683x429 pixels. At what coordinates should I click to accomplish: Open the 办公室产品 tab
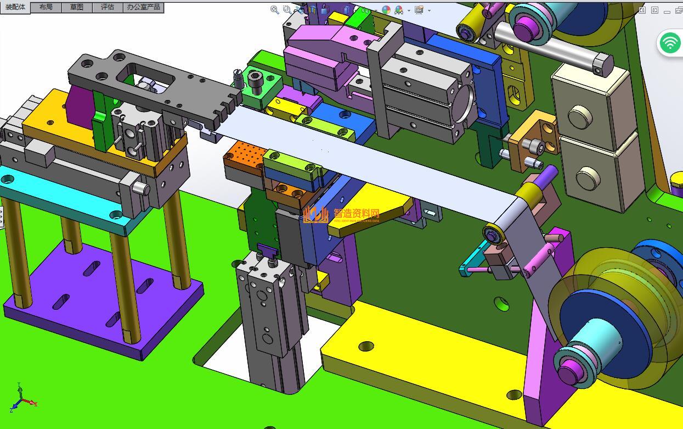[144, 7]
